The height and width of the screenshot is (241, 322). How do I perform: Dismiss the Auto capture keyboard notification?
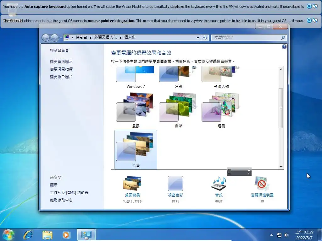[309, 6]
